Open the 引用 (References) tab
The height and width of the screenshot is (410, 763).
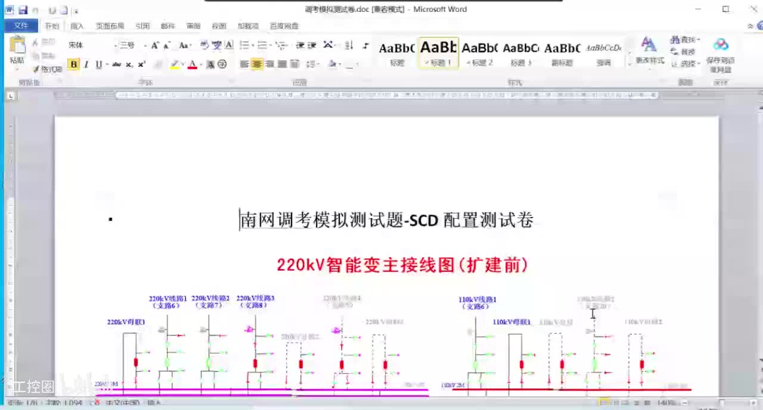(142, 26)
